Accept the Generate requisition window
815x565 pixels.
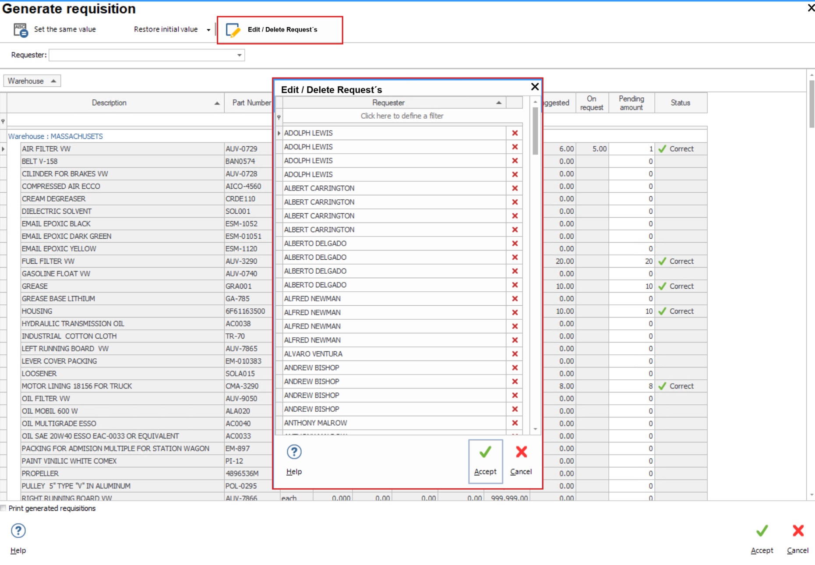(762, 539)
